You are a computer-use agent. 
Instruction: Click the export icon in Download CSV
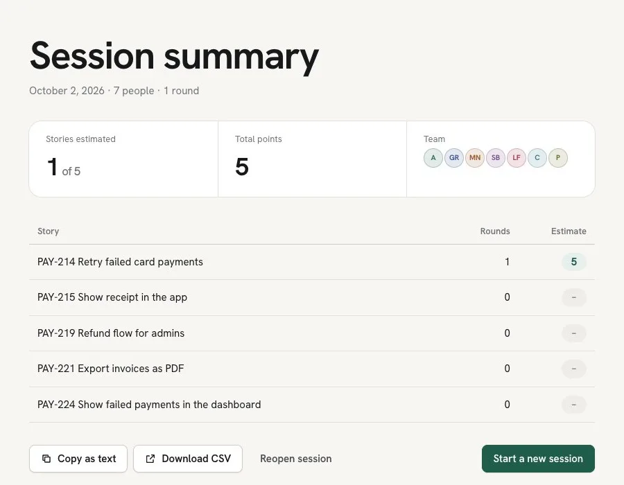coord(150,459)
